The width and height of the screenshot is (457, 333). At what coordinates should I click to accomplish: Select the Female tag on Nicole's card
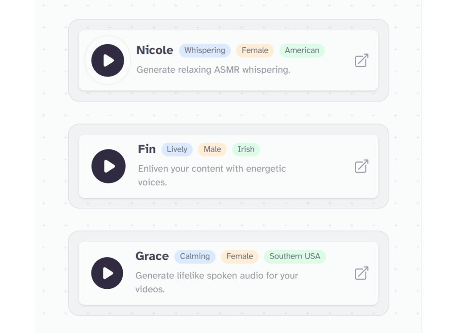[x=255, y=50]
